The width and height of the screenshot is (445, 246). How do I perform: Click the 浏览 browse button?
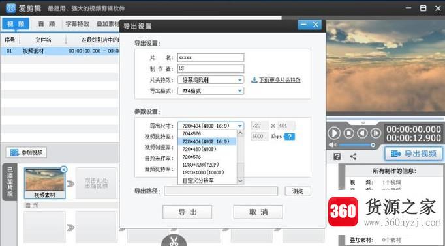(x=298, y=191)
